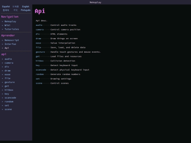Open get link in Api list
The image size is (191, 143).
[x=37, y=56]
